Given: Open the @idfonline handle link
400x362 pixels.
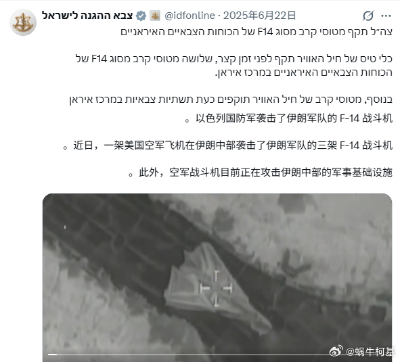Looking at the screenshot, I should tap(190, 16).
